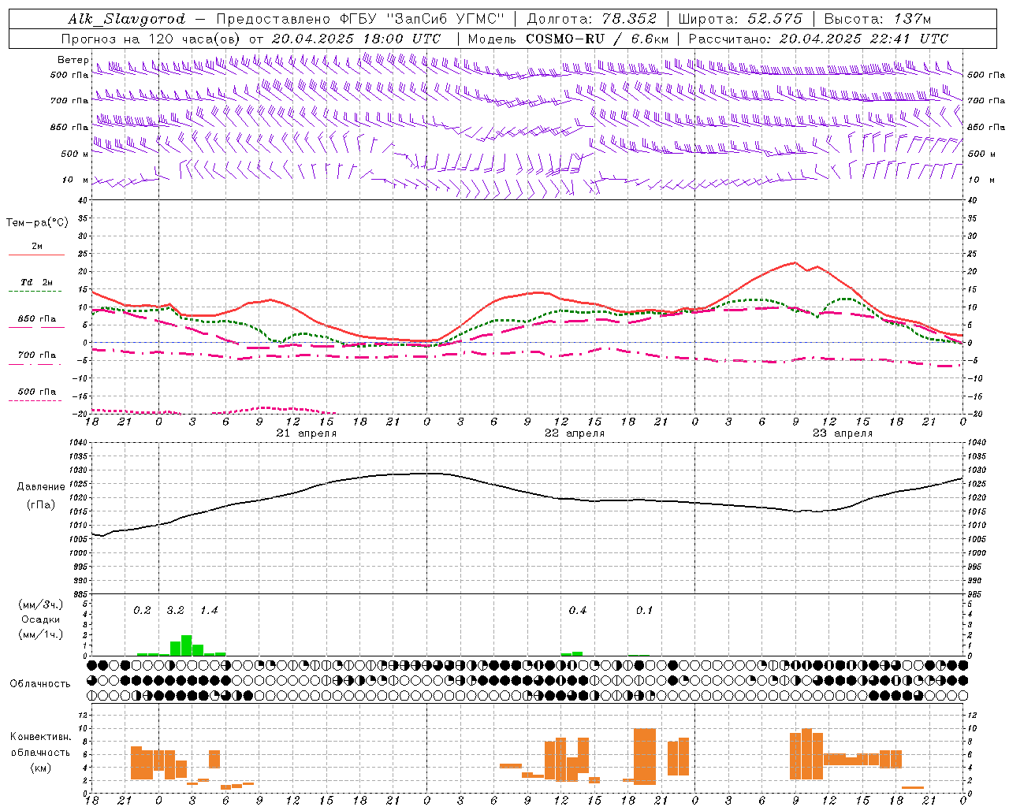Select the model name COSMO-RU
Image resolution: width=1009 pixels, height=807 pixels.
(565, 39)
